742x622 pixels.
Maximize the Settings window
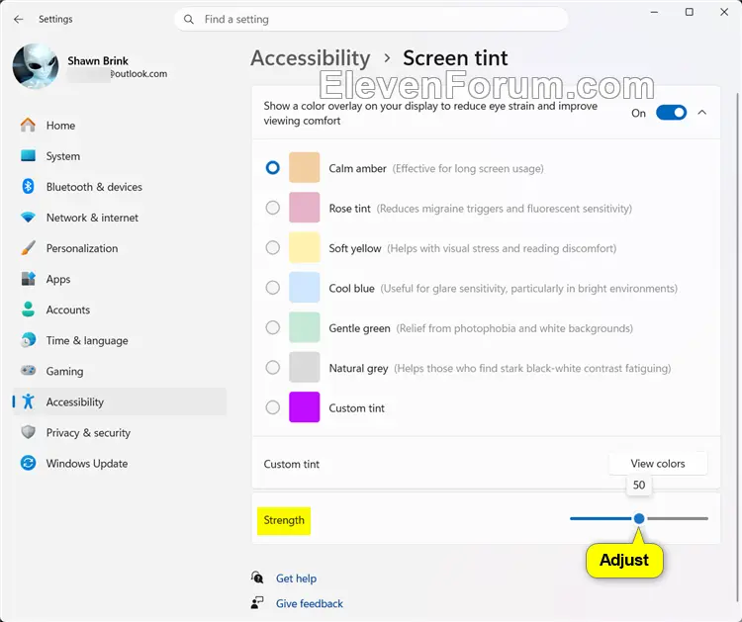(x=690, y=12)
